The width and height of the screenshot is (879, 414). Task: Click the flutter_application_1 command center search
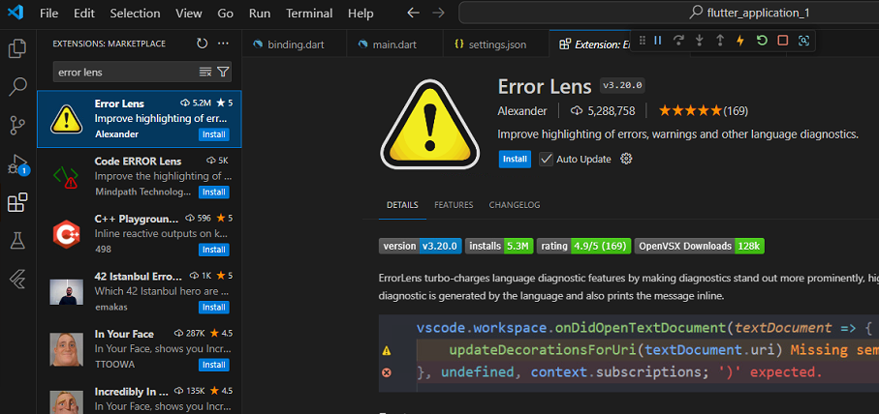click(x=669, y=13)
